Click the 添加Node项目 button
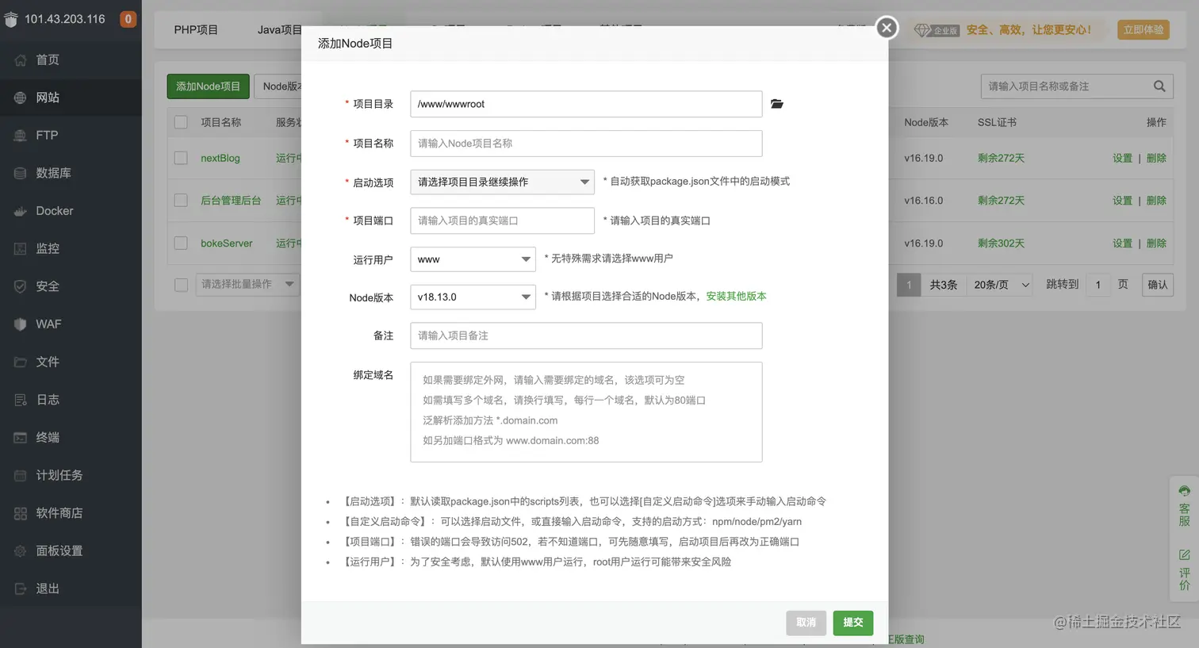 [208, 86]
